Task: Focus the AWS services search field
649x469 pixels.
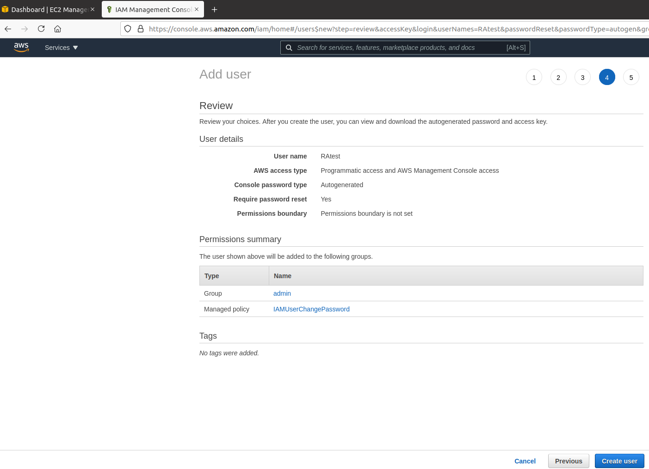Action: pyautogui.click(x=405, y=48)
